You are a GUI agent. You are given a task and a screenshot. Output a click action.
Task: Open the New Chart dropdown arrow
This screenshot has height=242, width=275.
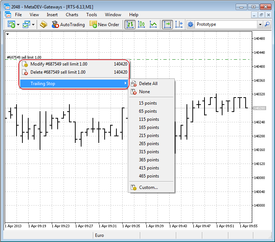click(x=18, y=25)
